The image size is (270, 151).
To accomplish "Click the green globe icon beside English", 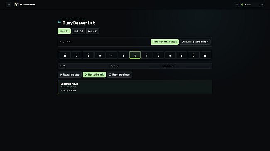I will (x=243, y=5).
